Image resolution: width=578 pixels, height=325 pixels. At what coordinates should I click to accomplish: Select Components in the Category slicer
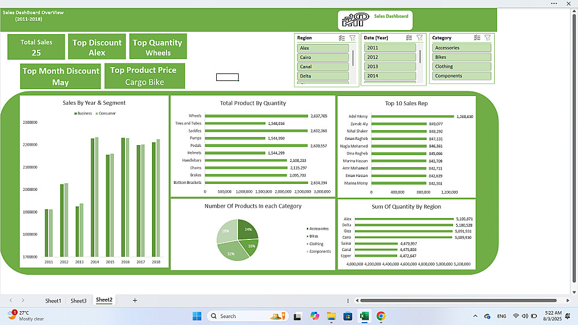click(461, 76)
